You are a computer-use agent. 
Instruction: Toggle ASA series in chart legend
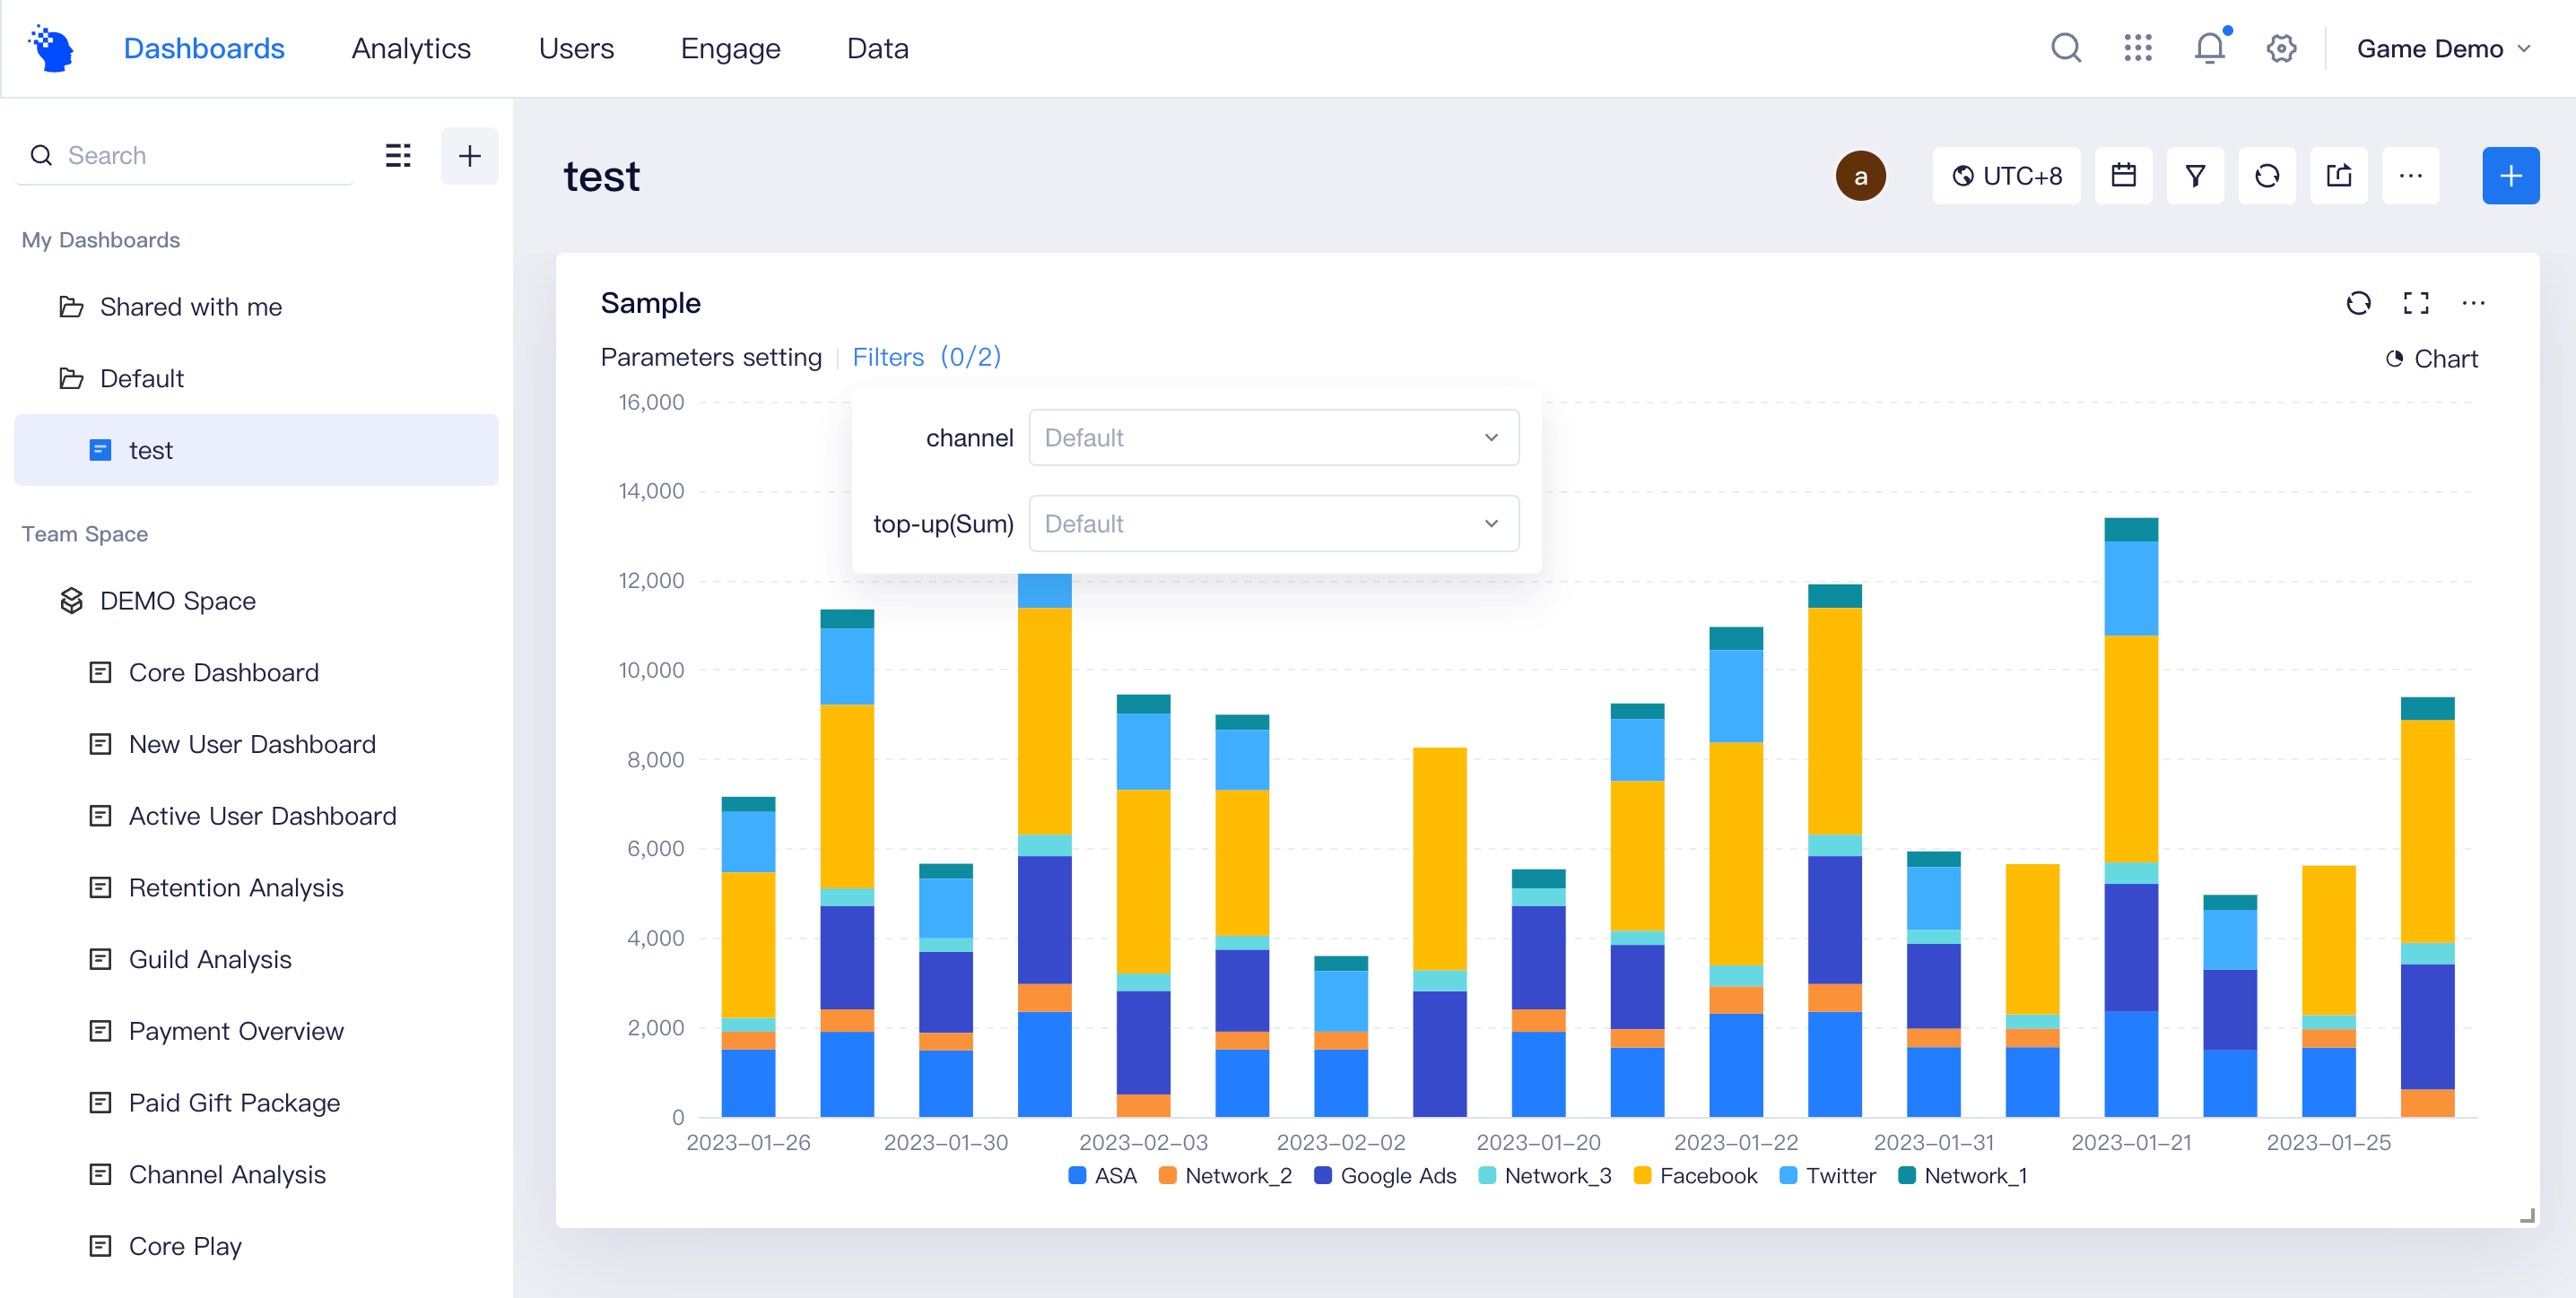pyautogui.click(x=1103, y=1175)
